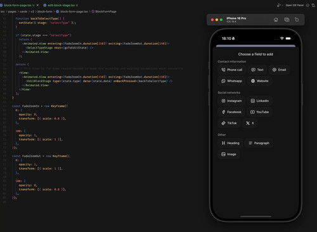Choose the Phone call field
This screenshot has height=232, width=317.
pyautogui.click(x=231, y=70)
